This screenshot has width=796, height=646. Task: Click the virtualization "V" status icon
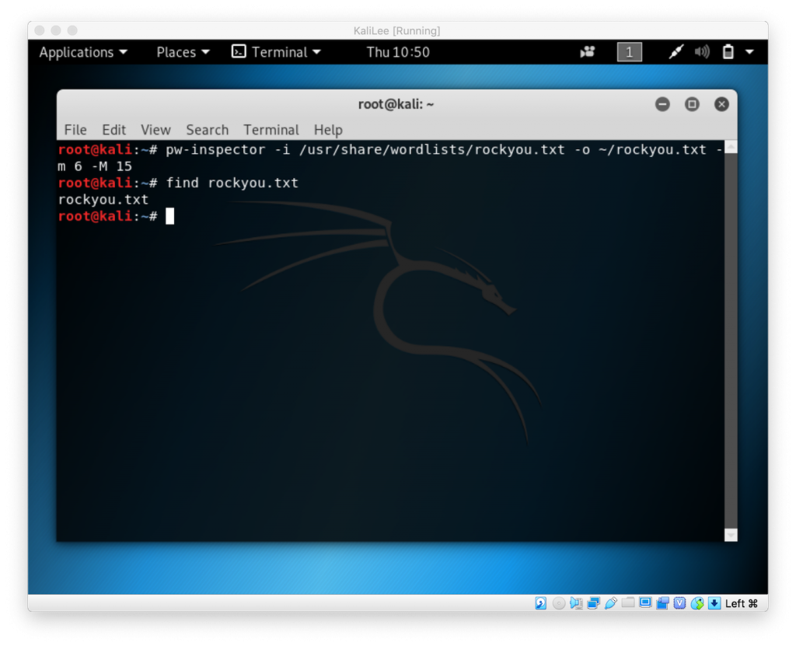click(679, 603)
